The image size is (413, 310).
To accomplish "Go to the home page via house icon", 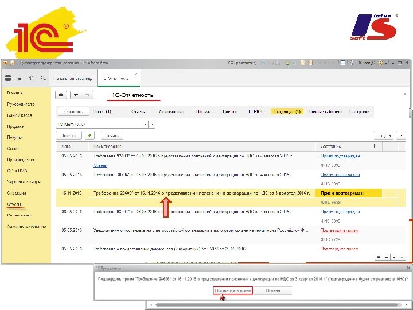I will (61, 95).
